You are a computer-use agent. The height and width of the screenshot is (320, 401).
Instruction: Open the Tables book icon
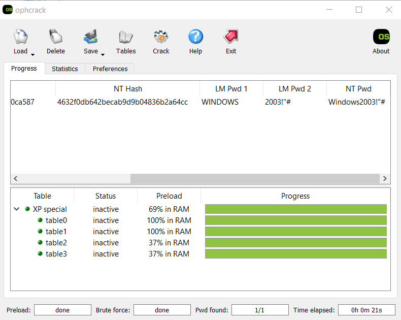coord(126,37)
